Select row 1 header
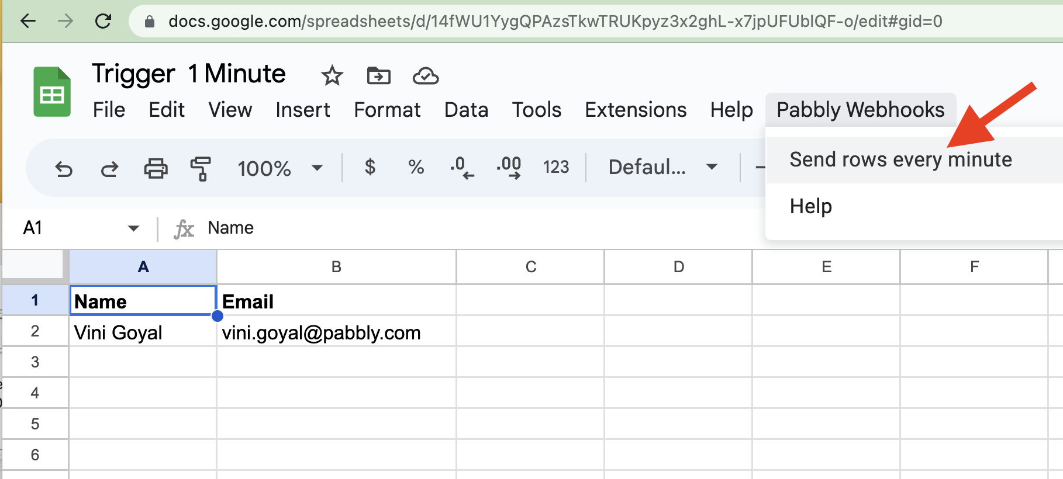 click(35, 300)
